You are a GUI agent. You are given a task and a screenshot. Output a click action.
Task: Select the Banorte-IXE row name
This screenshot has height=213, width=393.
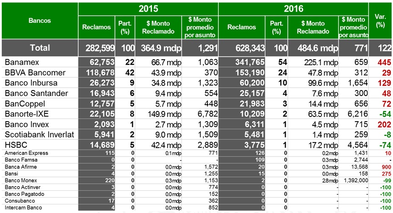26,114
